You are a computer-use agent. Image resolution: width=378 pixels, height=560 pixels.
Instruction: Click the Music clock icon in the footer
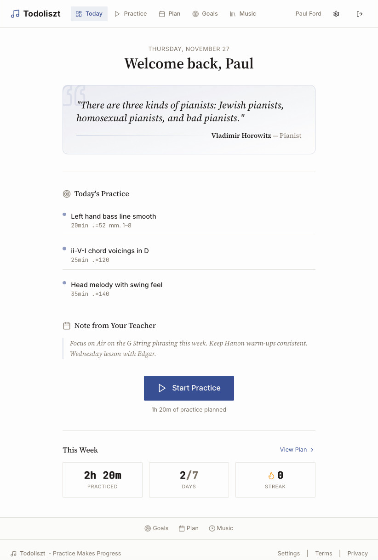tap(212, 528)
